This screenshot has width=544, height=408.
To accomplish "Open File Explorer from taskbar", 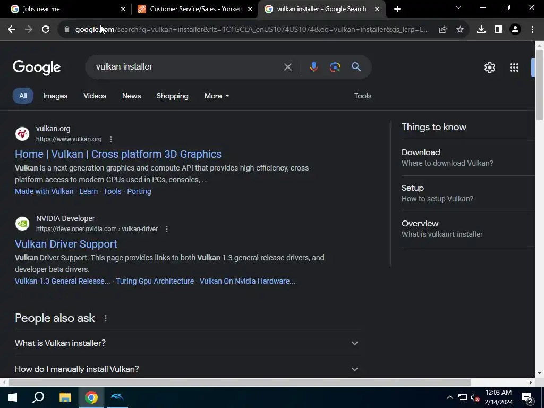I will click(x=65, y=397).
